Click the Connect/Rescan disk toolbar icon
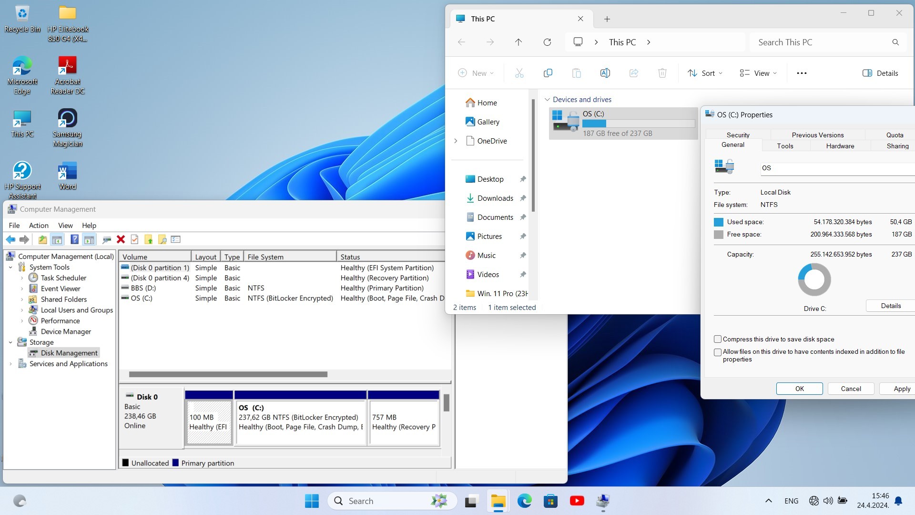915x515 pixels. 107,239
